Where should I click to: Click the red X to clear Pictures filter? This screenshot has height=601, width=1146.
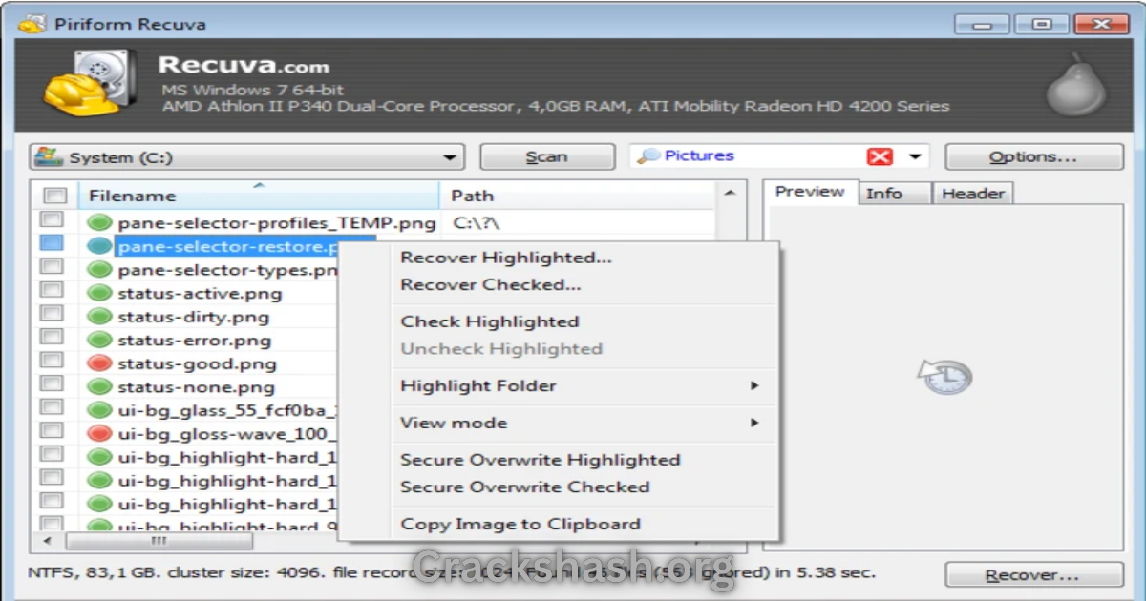(x=880, y=156)
